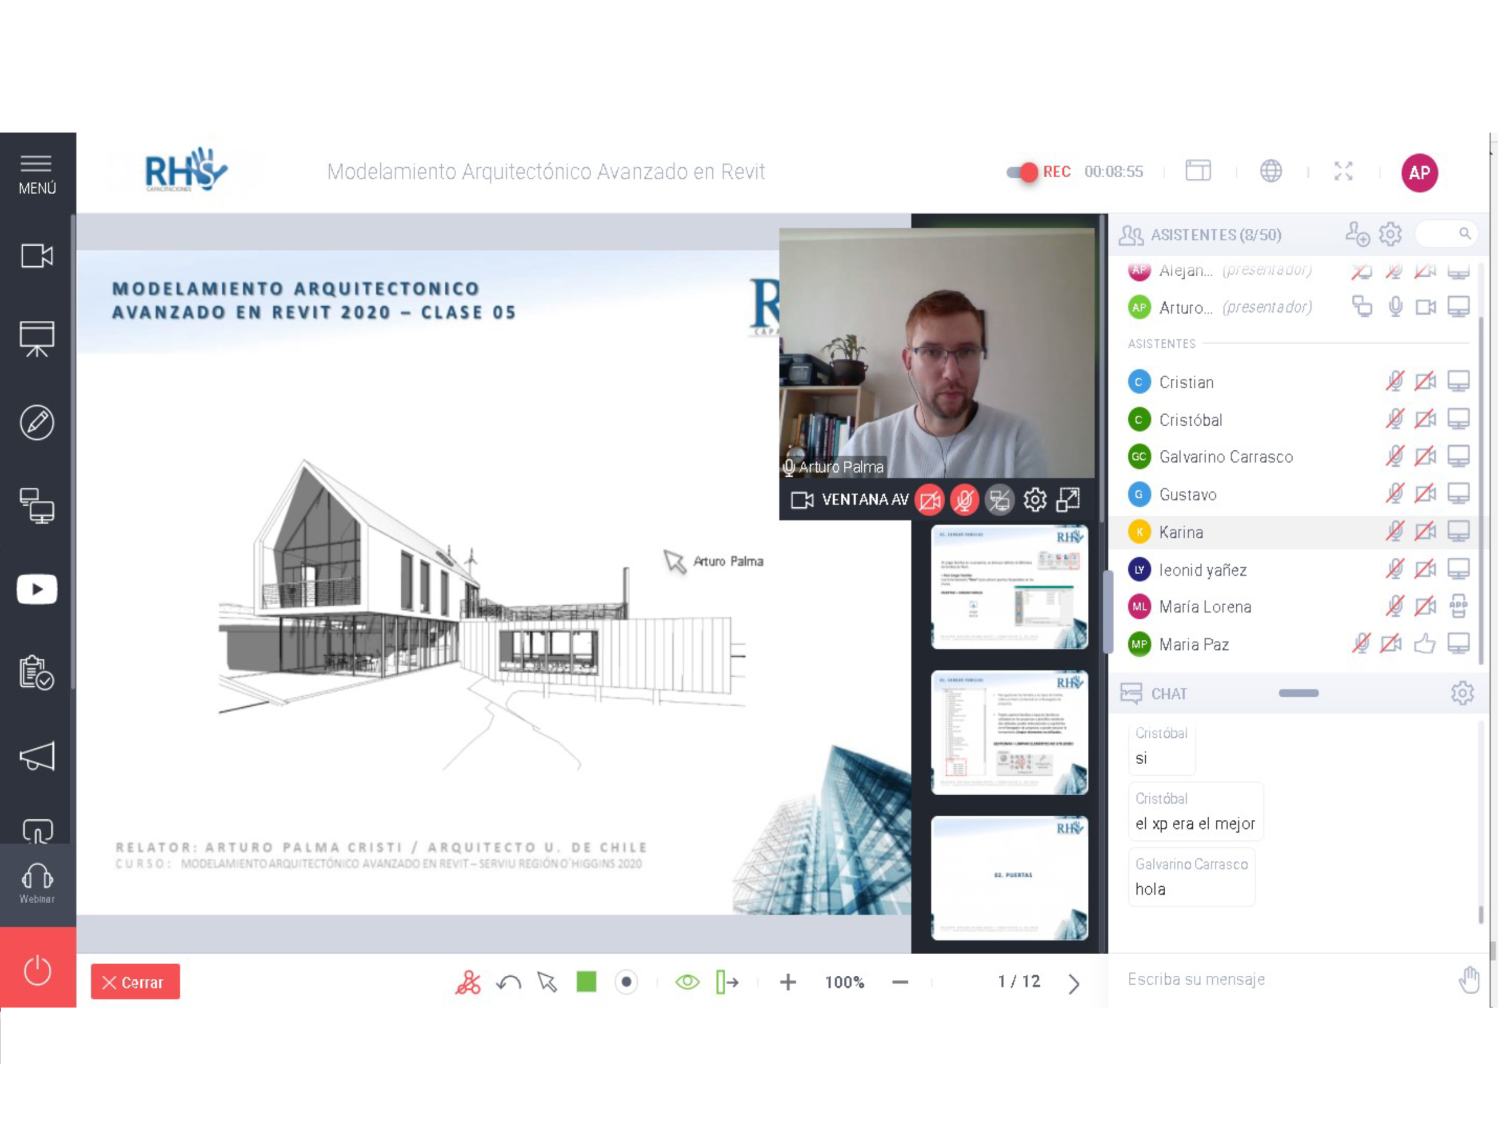Viewport: 1502px width, 1126px height.
Task: Click the green sidebar exit arrow icon
Action: [727, 983]
